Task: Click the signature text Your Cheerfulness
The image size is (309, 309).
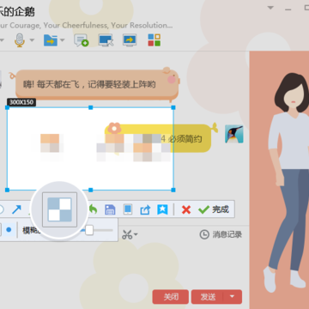Action: click(x=76, y=26)
